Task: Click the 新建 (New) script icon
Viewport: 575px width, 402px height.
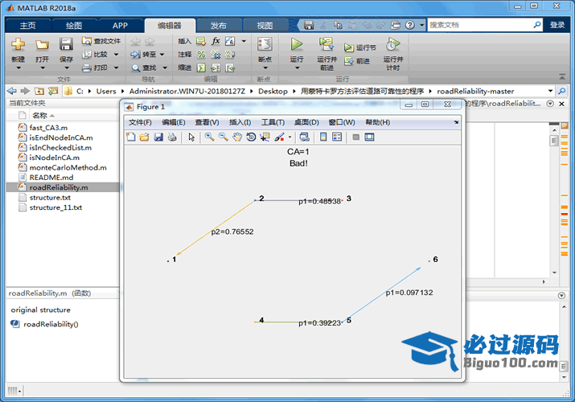Action: click(18, 44)
